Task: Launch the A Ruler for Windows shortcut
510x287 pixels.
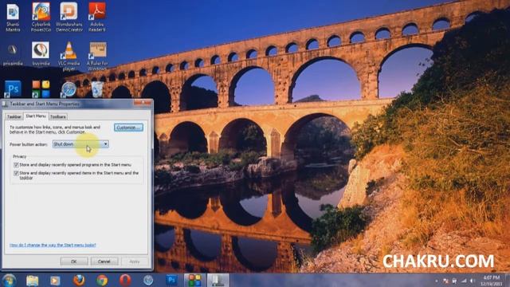Action: [97, 56]
